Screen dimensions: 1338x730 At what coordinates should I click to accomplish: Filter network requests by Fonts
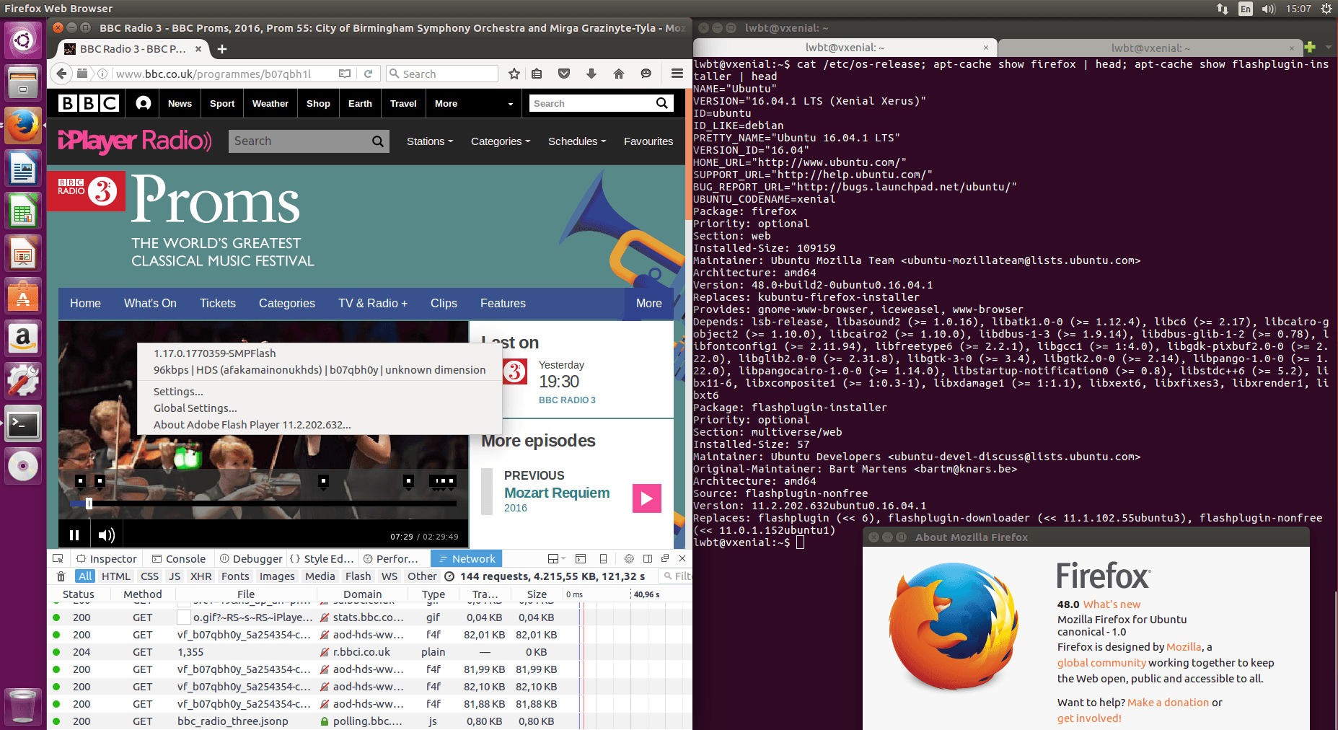coord(235,576)
